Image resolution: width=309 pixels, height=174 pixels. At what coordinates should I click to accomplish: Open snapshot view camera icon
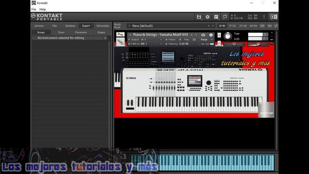point(203,35)
